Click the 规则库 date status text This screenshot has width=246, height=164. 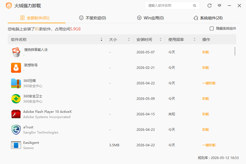[218, 158]
